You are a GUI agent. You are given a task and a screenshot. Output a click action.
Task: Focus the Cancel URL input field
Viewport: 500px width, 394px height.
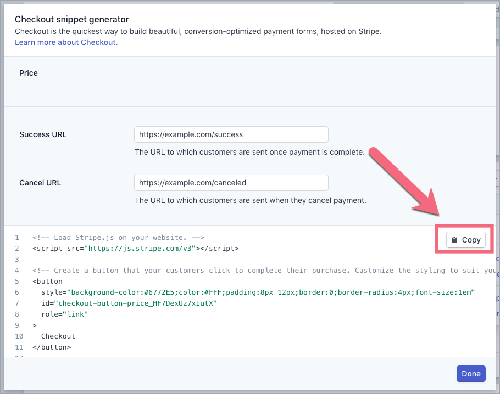point(231,183)
